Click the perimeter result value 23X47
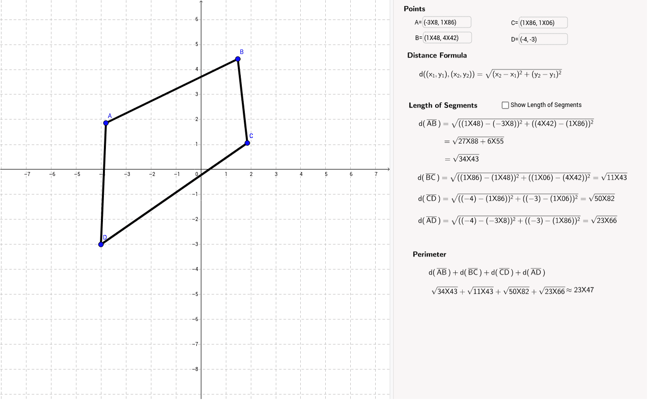The width and height of the screenshot is (648, 400). 584,289
